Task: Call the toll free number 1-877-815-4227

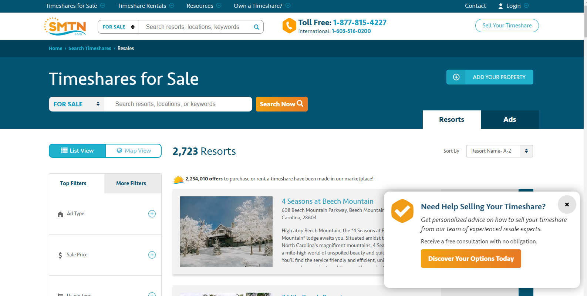Action: click(x=360, y=23)
